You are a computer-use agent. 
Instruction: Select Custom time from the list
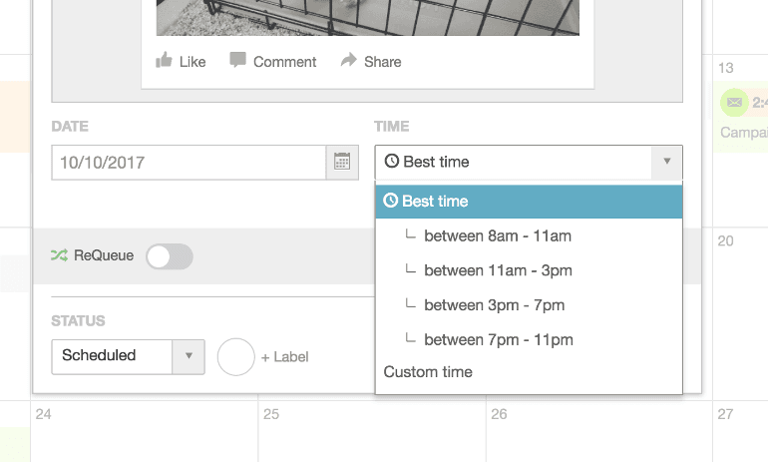(x=428, y=372)
